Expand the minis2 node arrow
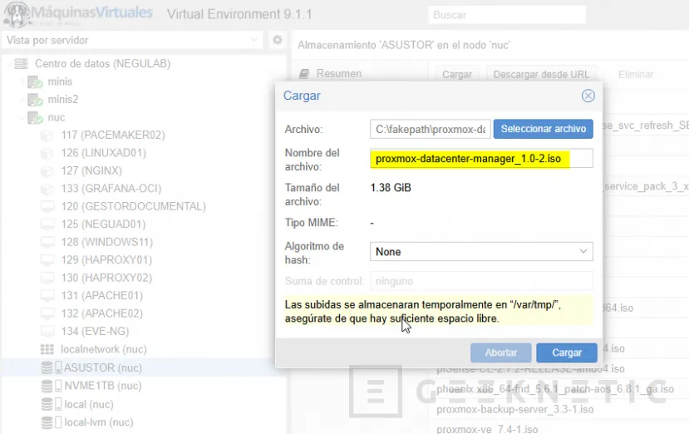Screen dimensions: 689x434 point(22,100)
